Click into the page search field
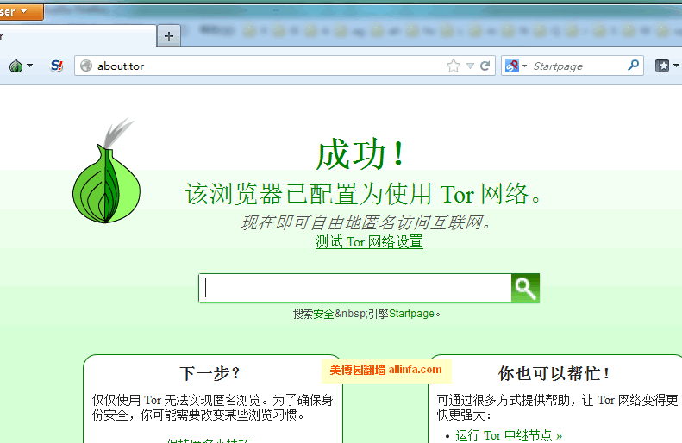The width and height of the screenshot is (682, 443). coord(355,288)
